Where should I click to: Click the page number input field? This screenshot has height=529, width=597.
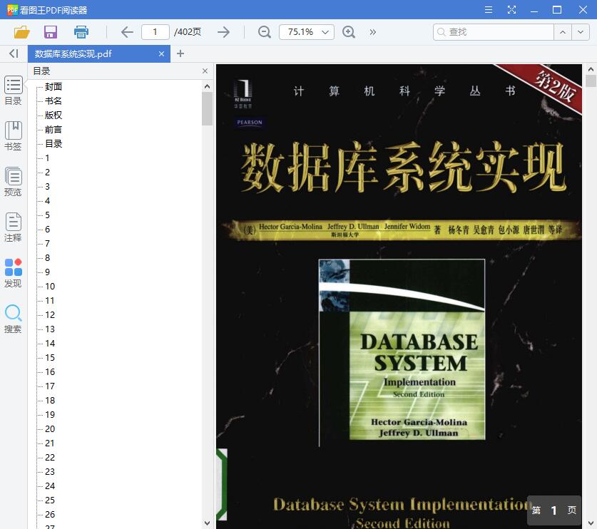point(155,32)
